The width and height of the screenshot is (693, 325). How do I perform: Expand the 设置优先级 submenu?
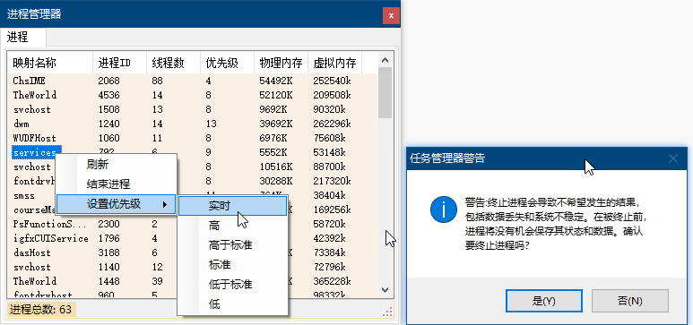point(117,203)
